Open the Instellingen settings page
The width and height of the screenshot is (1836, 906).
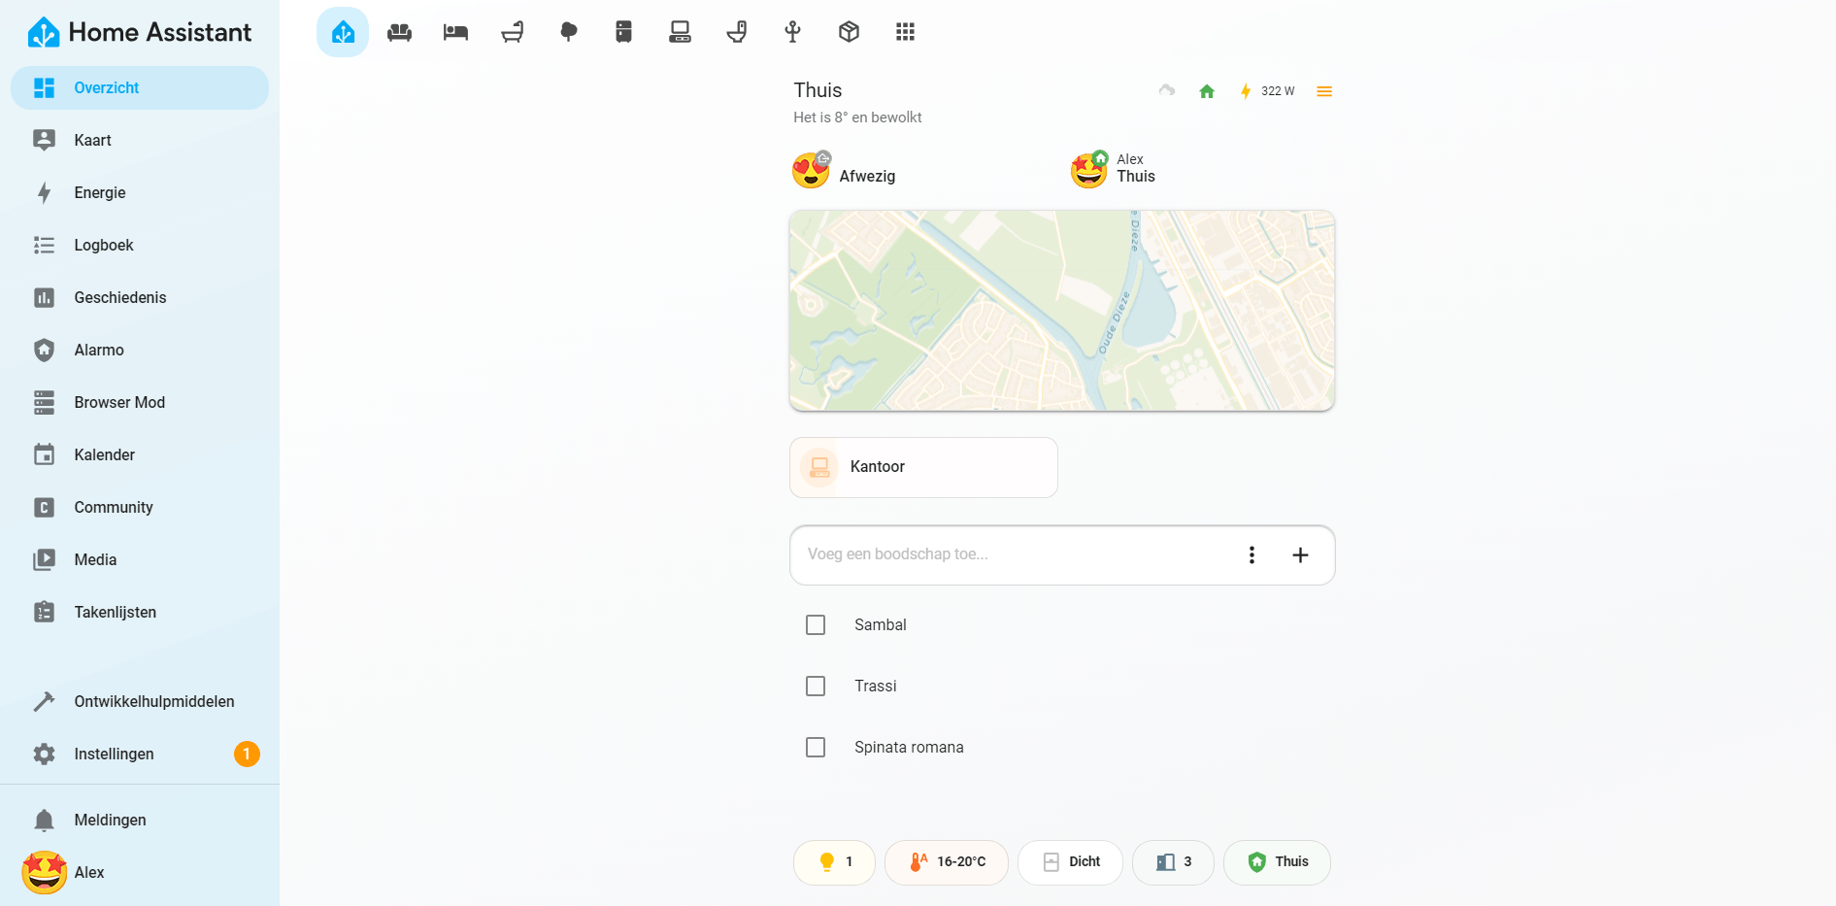tap(114, 754)
